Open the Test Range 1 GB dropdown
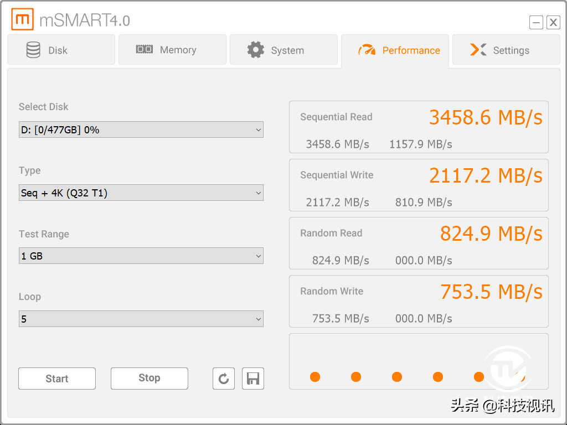 141,256
